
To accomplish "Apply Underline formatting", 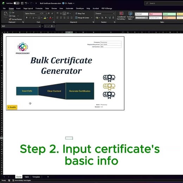I will 33,18.
